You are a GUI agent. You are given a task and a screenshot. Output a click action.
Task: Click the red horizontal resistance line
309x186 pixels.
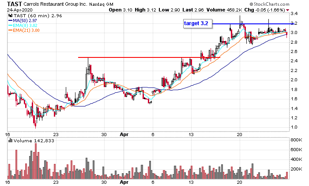click(x=149, y=57)
